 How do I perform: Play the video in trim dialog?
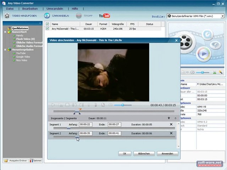pyautogui.click(x=53, y=105)
